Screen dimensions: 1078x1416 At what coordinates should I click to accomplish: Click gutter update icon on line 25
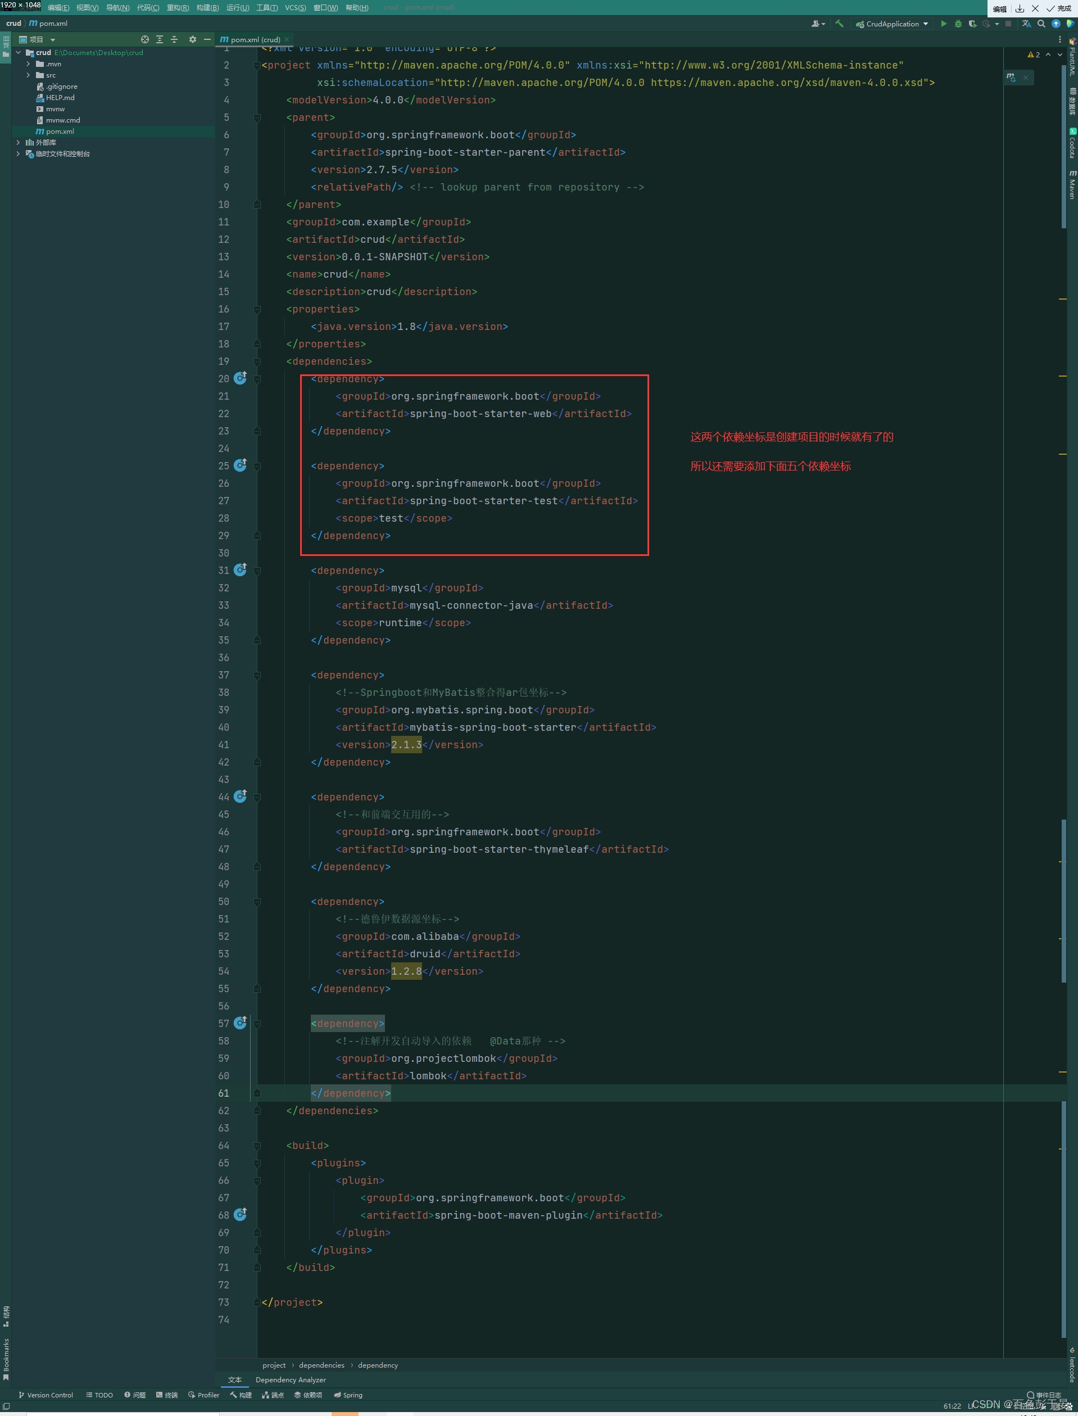tap(240, 465)
